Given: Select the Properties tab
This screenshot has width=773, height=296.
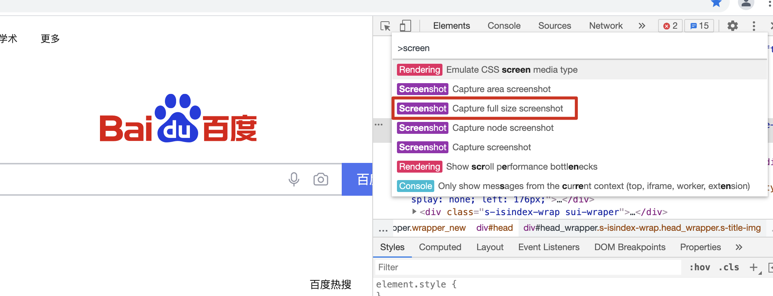Looking at the screenshot, I should pyautogui.click(x=700, y=247).
